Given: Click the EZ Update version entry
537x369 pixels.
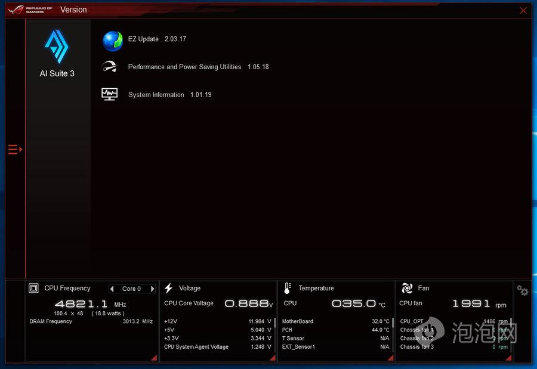Looking at the screenshot, I should 157,39.
